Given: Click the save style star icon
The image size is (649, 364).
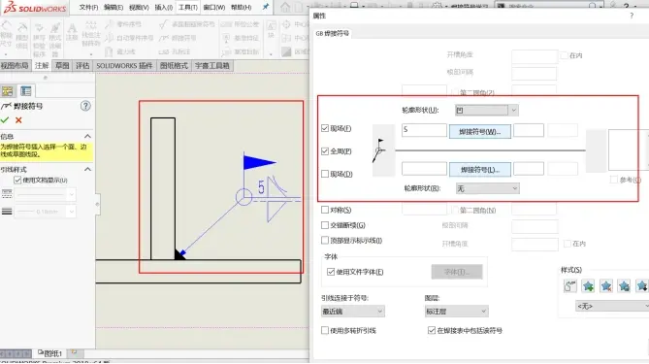Looking at the screenshot, I should pos(624,285).
